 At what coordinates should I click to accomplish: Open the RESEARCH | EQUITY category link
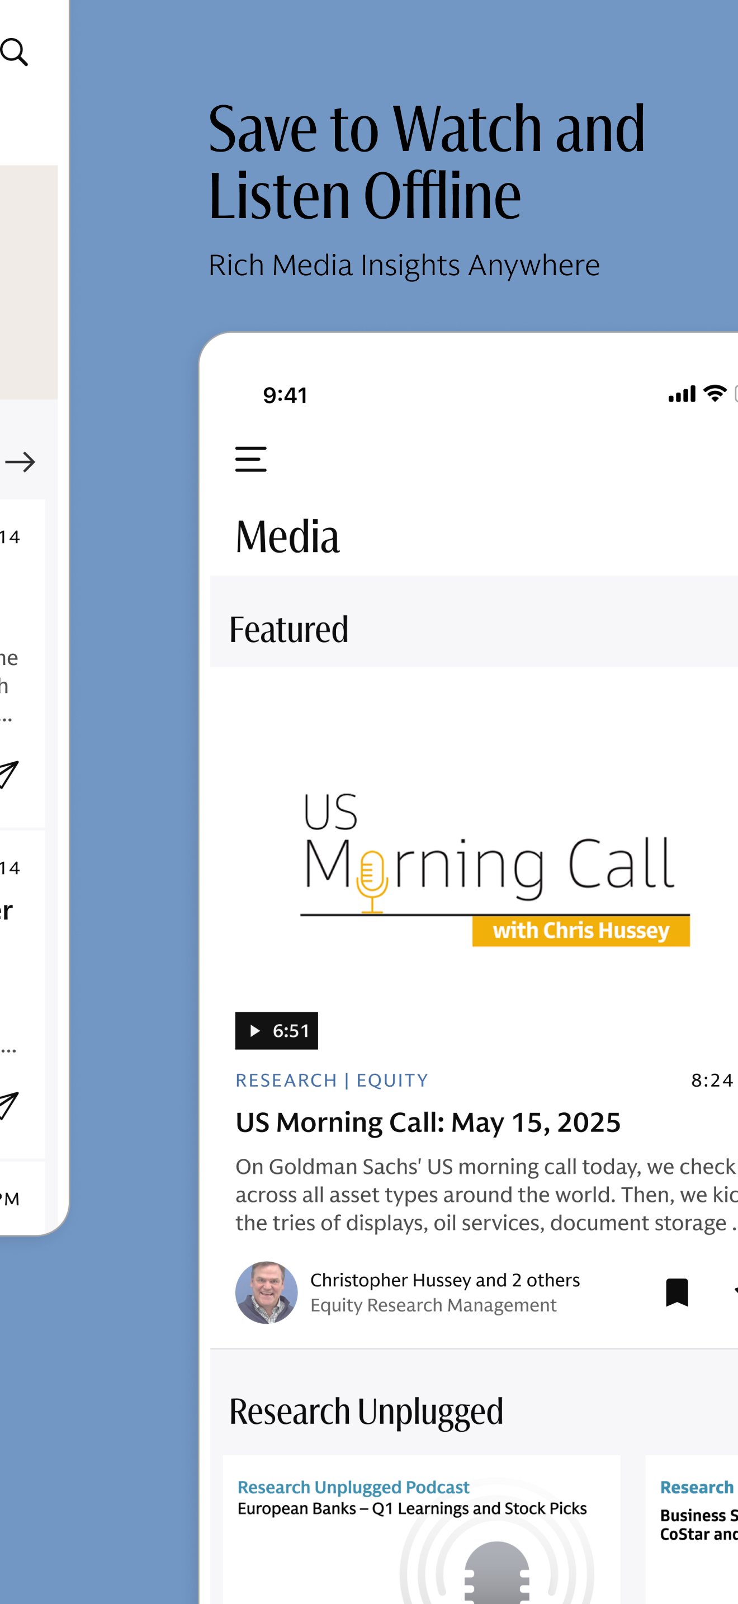(x=332, y=1080)
